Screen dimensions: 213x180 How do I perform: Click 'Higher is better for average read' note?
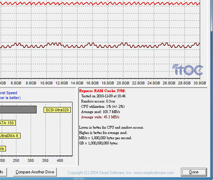[x=103, y=132]
